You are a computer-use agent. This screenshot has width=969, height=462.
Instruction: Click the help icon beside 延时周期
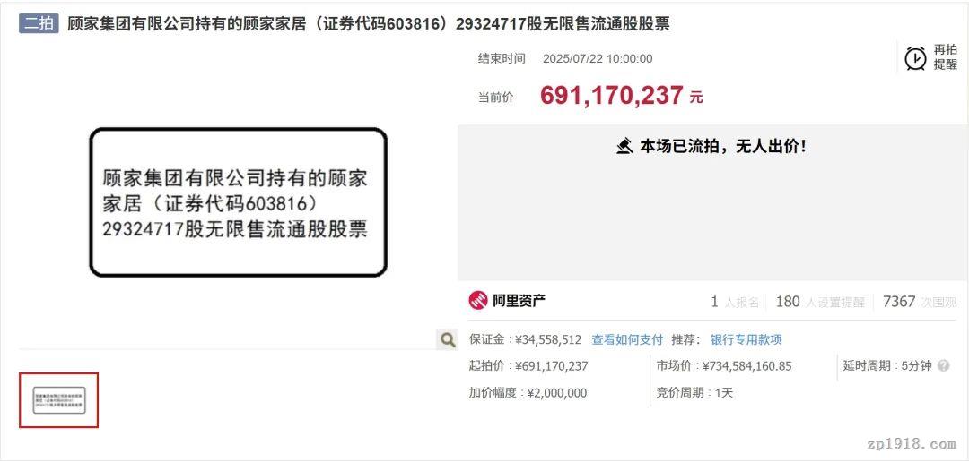943,366
